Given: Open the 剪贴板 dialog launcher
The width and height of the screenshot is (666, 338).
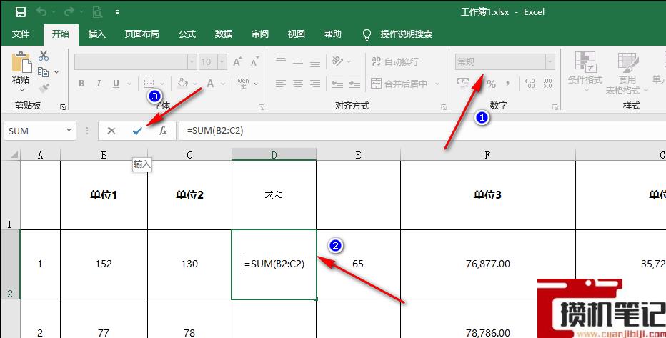Looking at the screenshot, I should point(63,107).
